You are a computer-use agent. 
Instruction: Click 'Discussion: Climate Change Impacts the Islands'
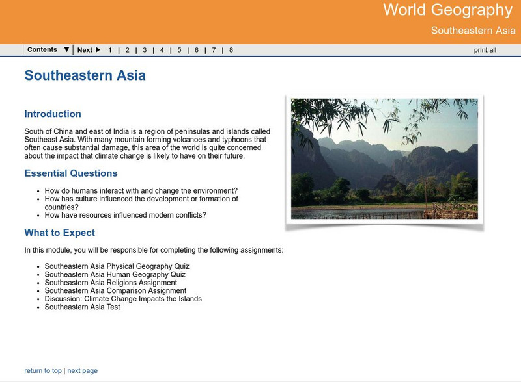(123, 299)
